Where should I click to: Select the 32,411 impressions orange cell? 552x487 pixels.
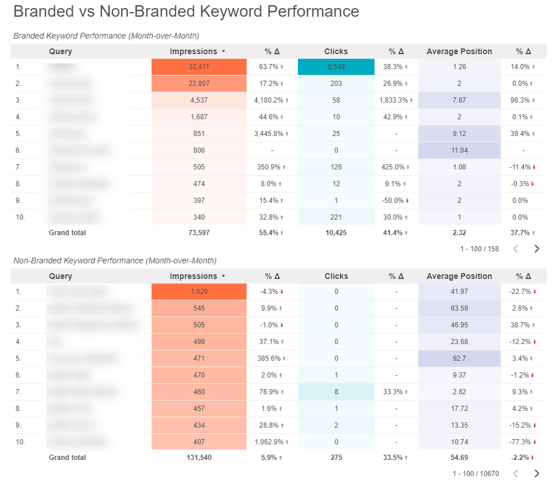tap(199, 67)
